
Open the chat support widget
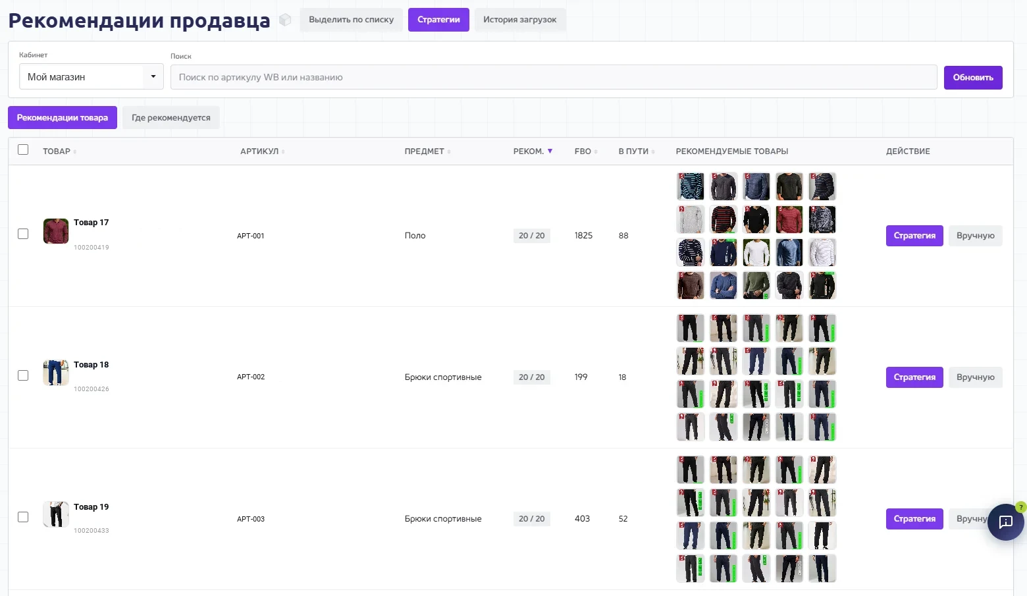tap(1005, 522)
